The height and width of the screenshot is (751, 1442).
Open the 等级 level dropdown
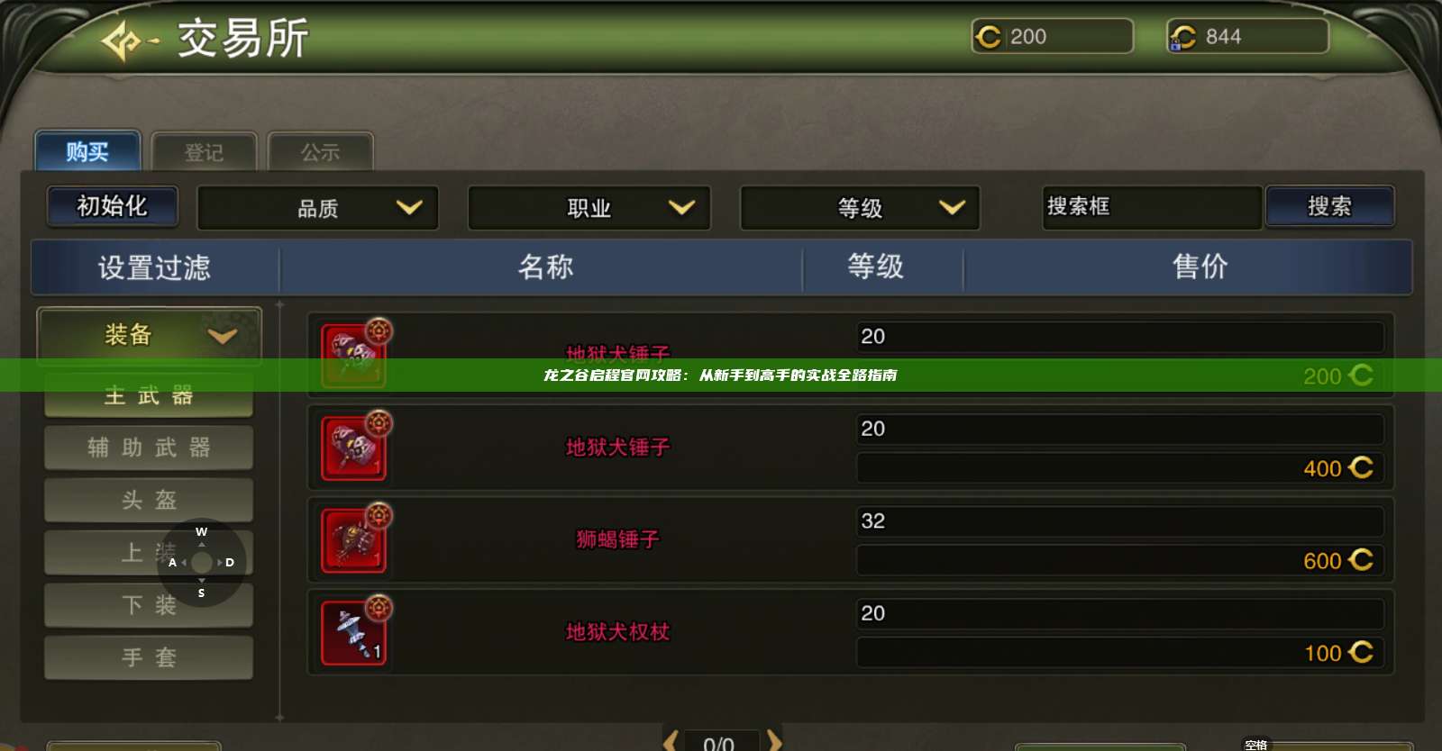tap(860, 208)
